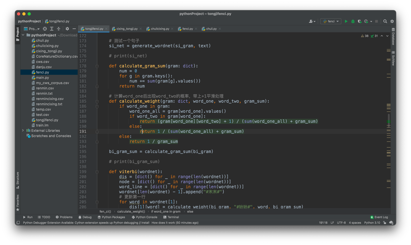Toggle read-only lock icon in status bar

(x=385, y=223)
